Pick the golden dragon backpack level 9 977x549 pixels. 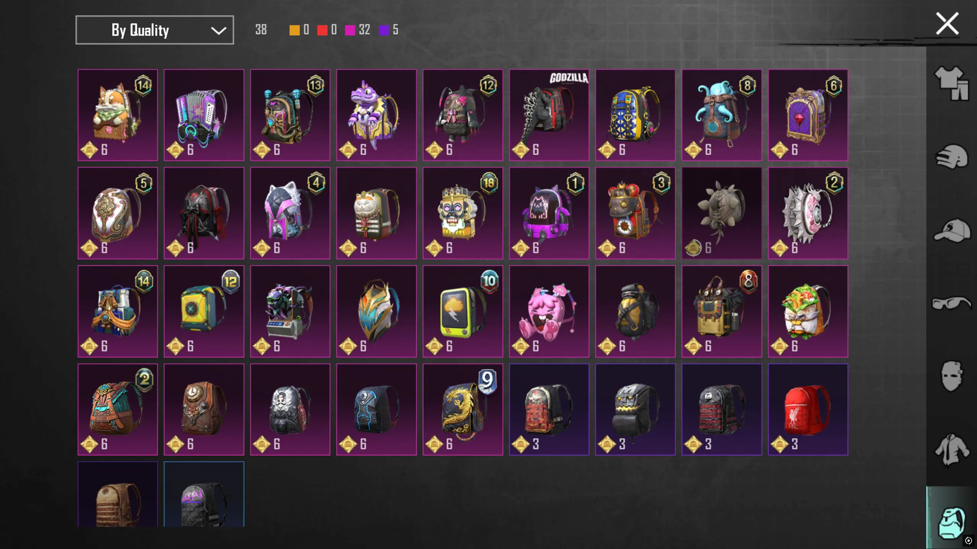point(463,409)
